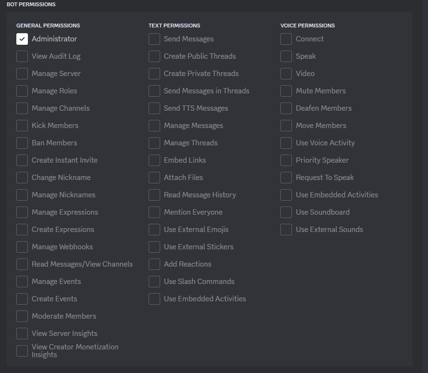Select the Mute Members checkbox

click(x=286, y=91)
